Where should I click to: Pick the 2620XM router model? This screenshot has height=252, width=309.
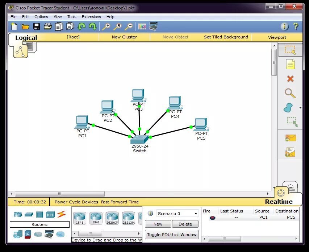coord(112,218)
